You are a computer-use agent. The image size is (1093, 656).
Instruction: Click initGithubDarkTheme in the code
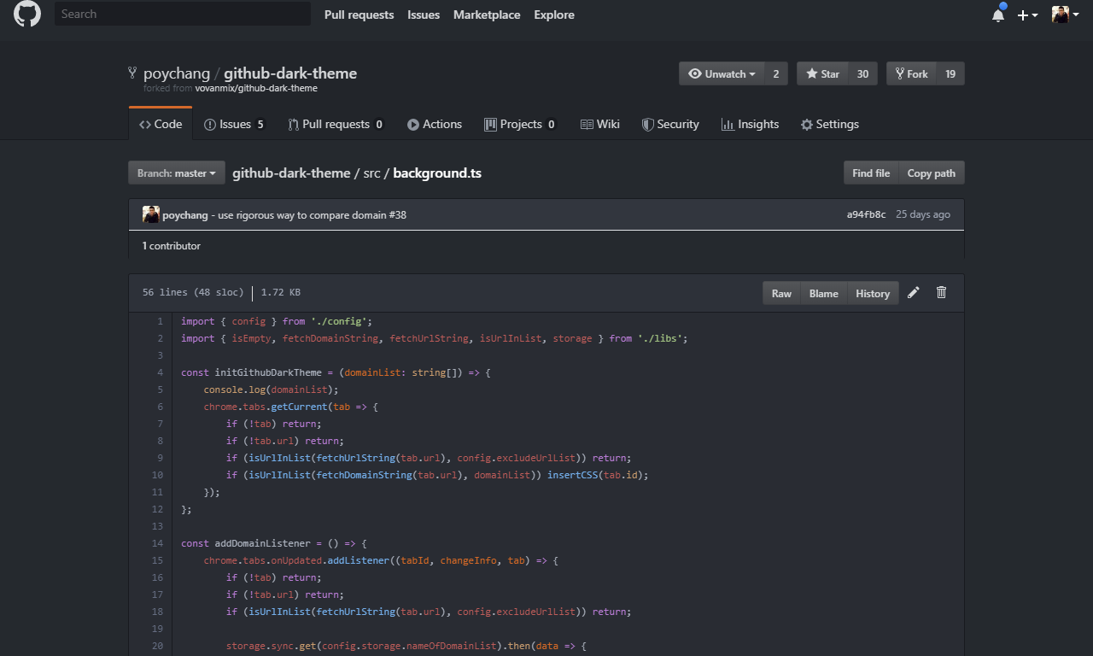tap(268, 372)
